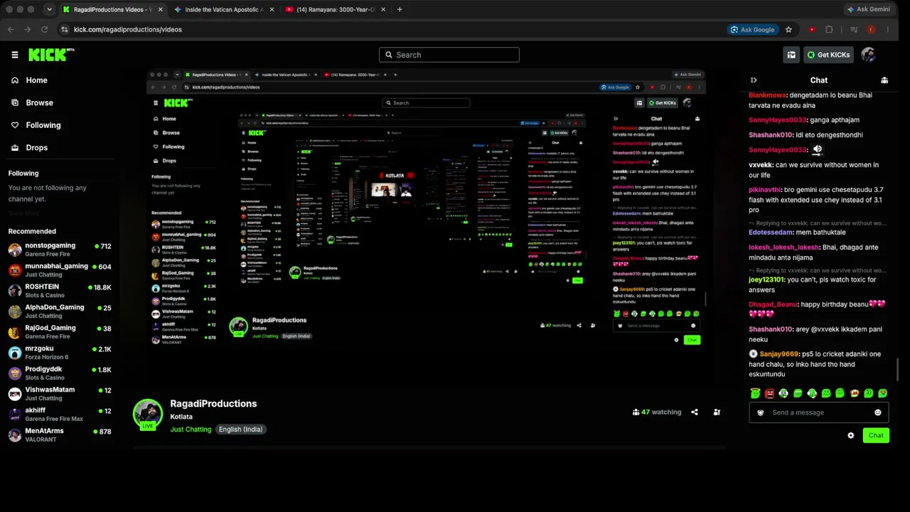Click the speaker icon in SonnyHayes0033's message

click(818, 149)
